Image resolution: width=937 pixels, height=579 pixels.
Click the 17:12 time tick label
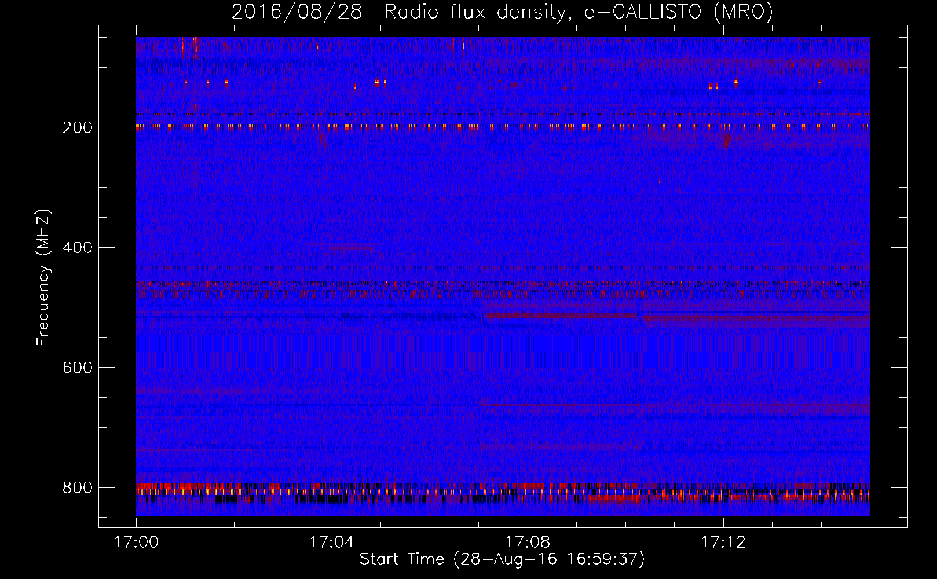click(723, 543)
